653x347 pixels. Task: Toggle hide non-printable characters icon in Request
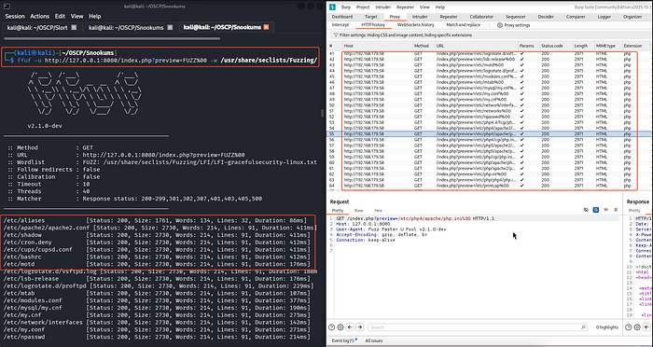click(587, 210)
